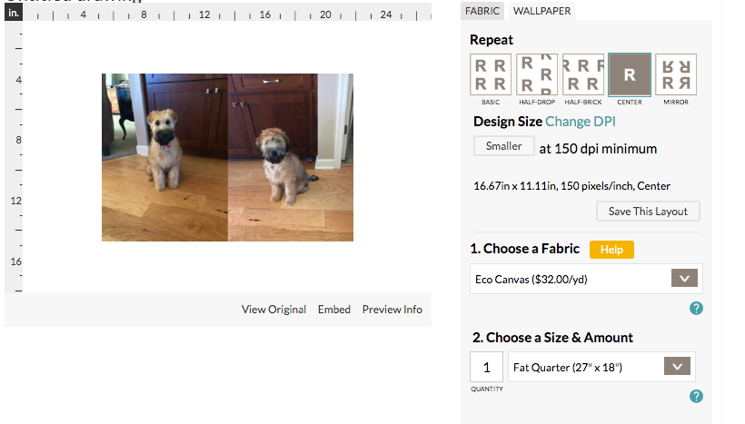Screen dimensions: 745x424
Task: Click the Save This Layout button
Action: [648, 212]
